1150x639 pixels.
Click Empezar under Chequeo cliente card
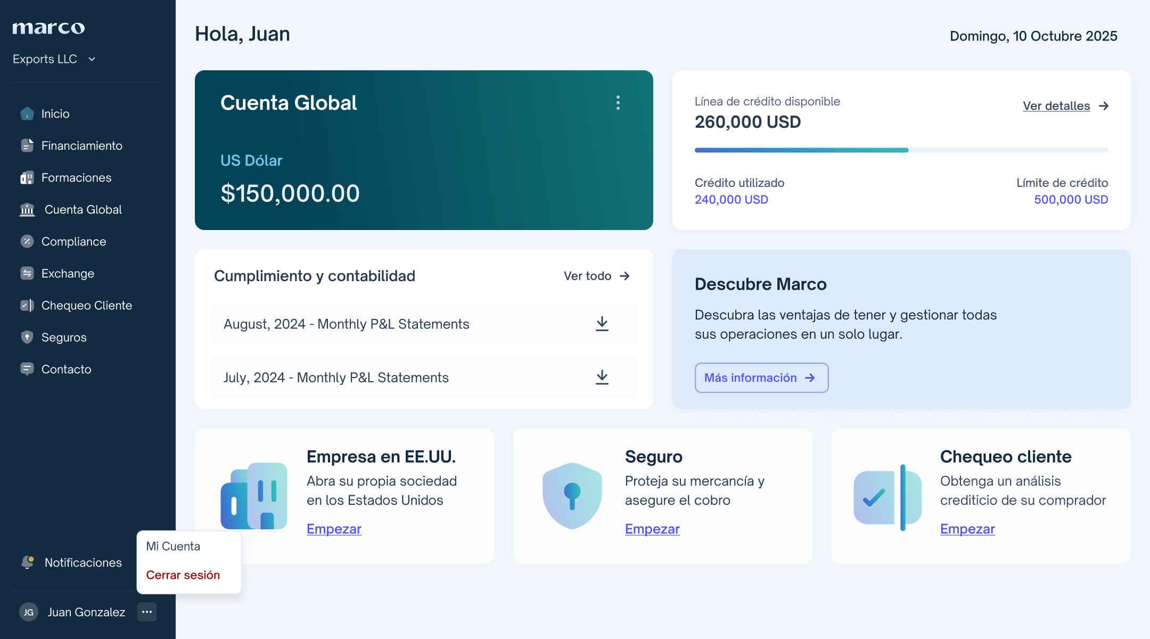[x=967, y=529]
